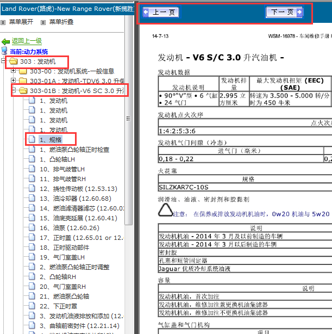Click 菜单折叠 to collapse the menu
This screenshot has height=334, width=332.
(61, 22)
